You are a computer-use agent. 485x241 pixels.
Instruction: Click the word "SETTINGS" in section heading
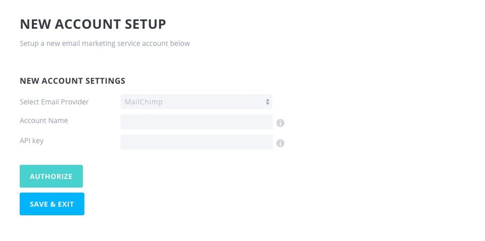pos(105,81)
